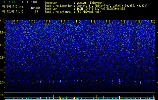Click the meteor count value 25
The image size is (158, 100).
click(36, 11)
